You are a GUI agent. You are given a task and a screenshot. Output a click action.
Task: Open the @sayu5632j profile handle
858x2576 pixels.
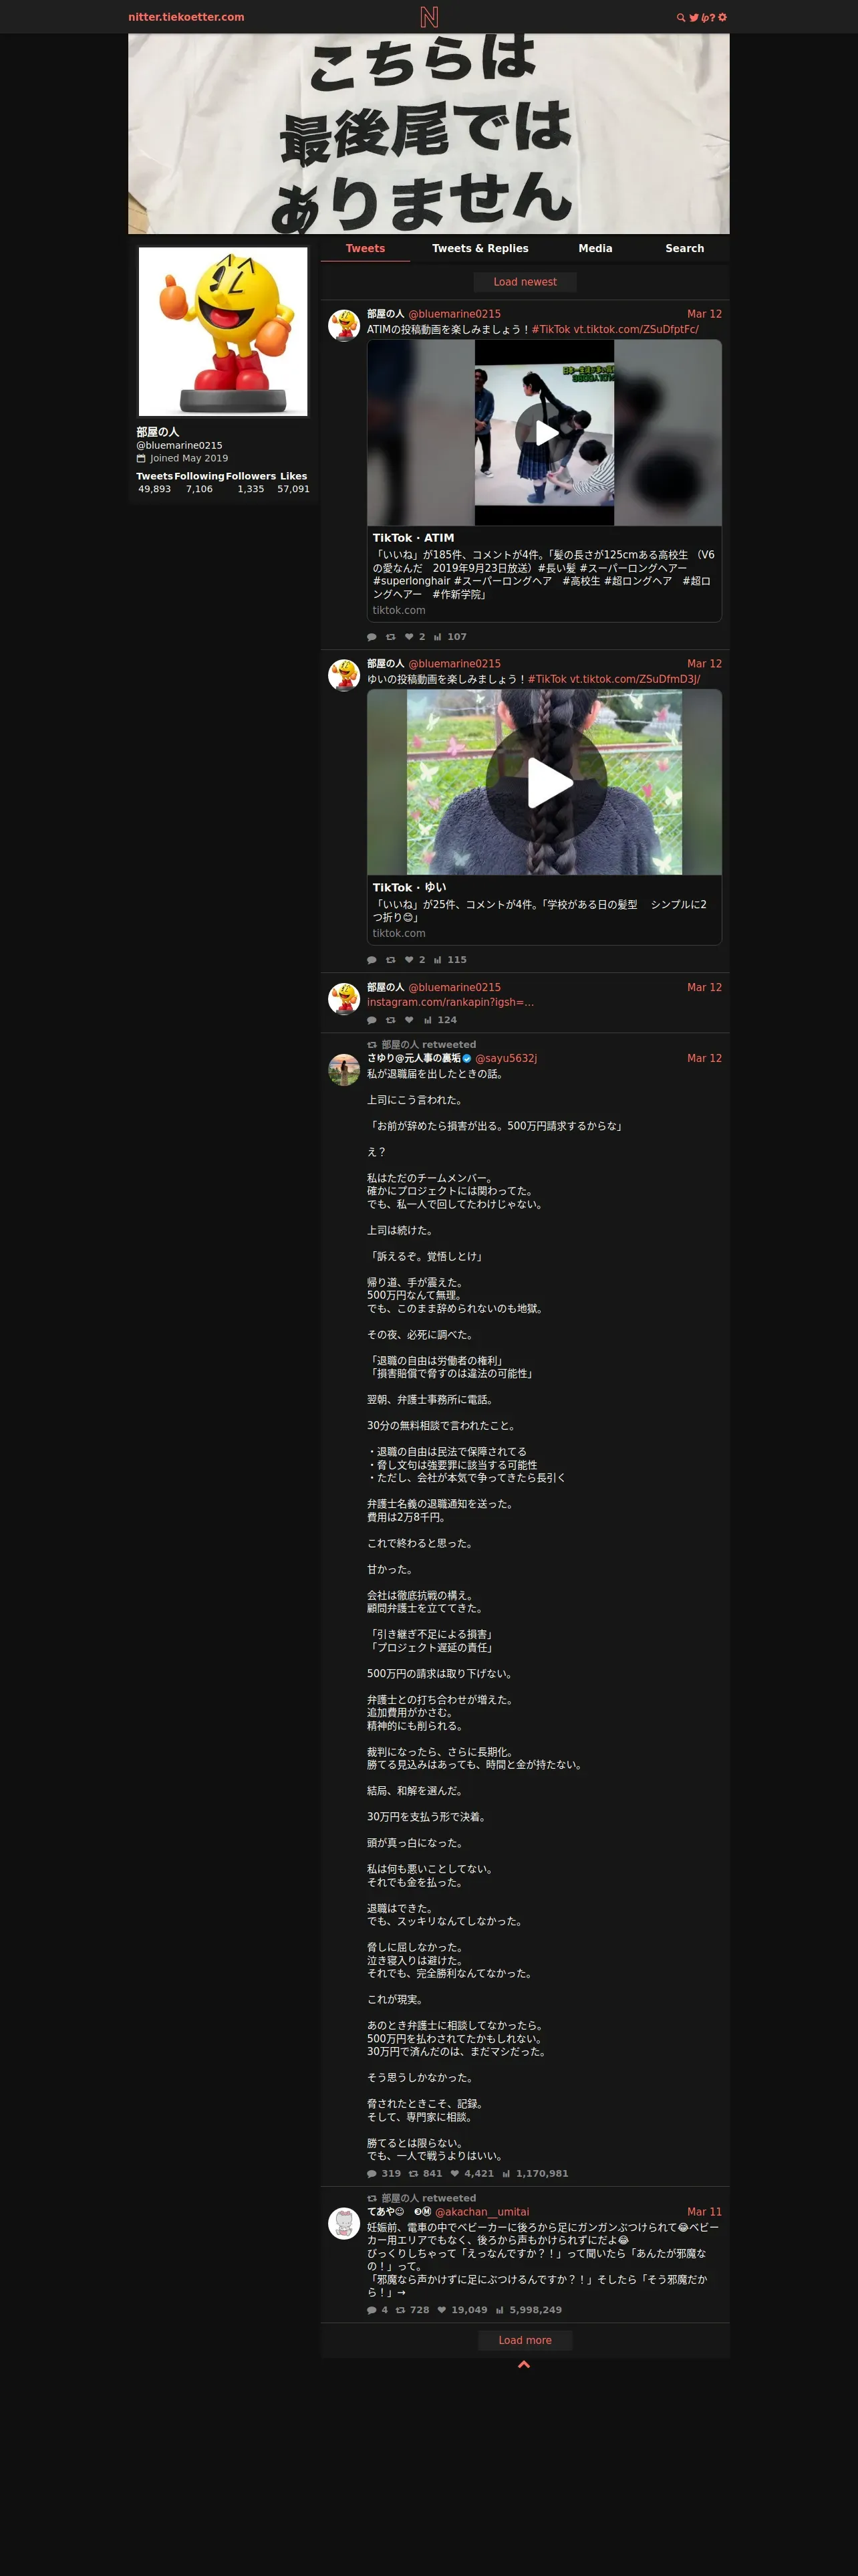pyautogui.click(x=507, y=1058)
